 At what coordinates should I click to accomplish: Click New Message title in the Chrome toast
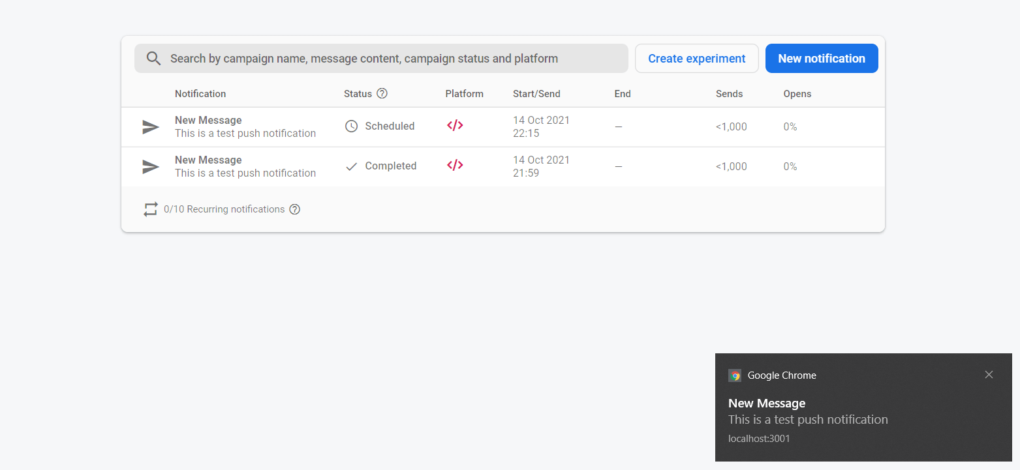click(x=767, y=404)
